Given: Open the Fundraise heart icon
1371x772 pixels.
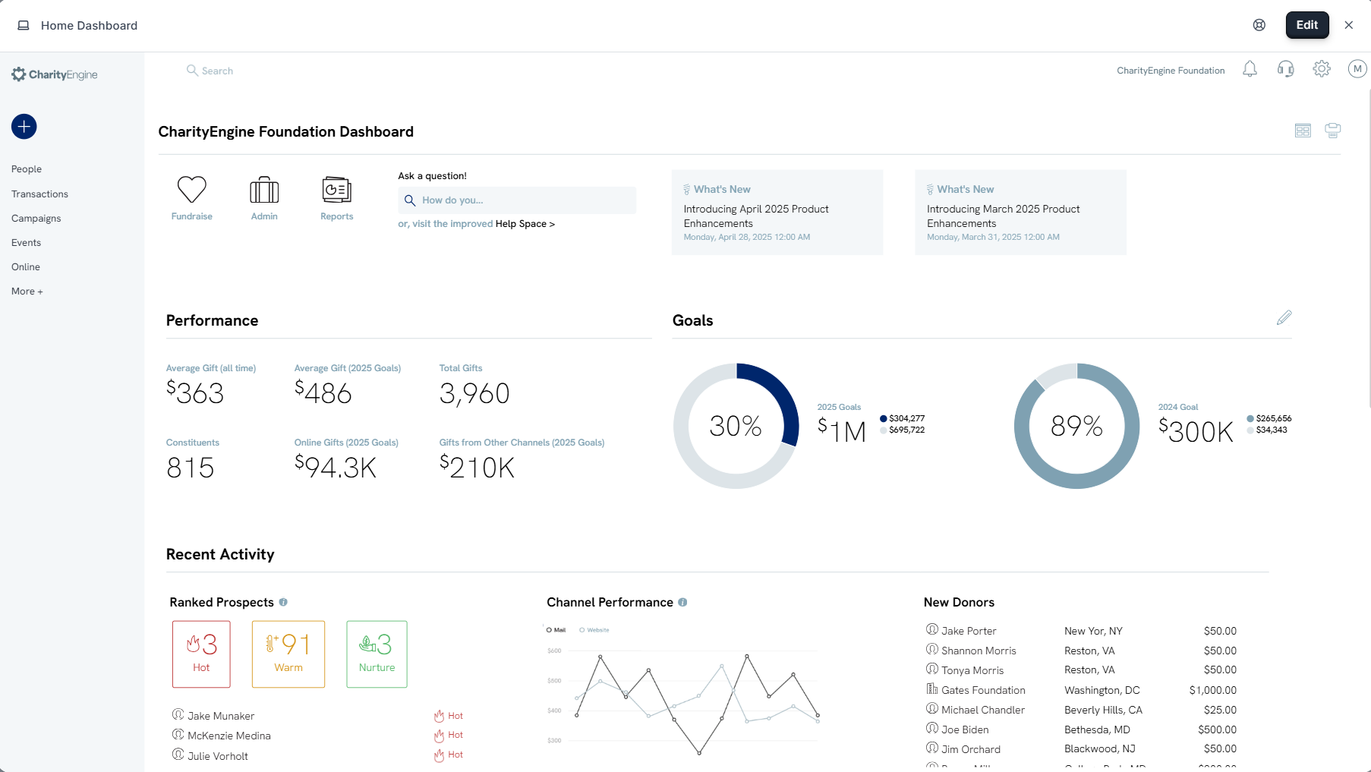Looking at the screenshot, I should point(192,190).
